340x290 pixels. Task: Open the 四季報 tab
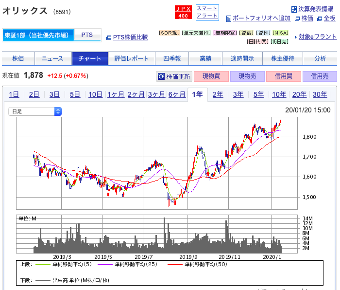pos(172,58)
